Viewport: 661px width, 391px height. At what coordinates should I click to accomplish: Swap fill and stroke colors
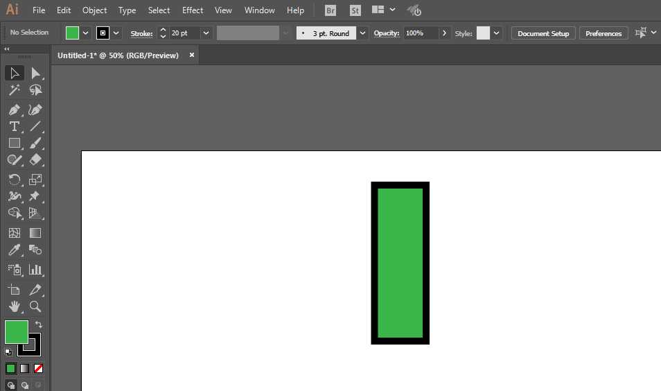click(39, 324)
